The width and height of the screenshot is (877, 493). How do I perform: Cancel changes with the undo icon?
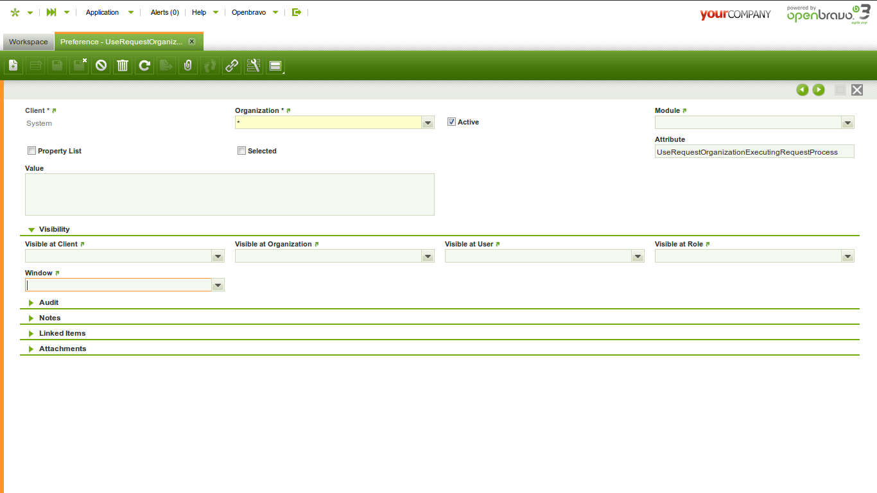101,65
